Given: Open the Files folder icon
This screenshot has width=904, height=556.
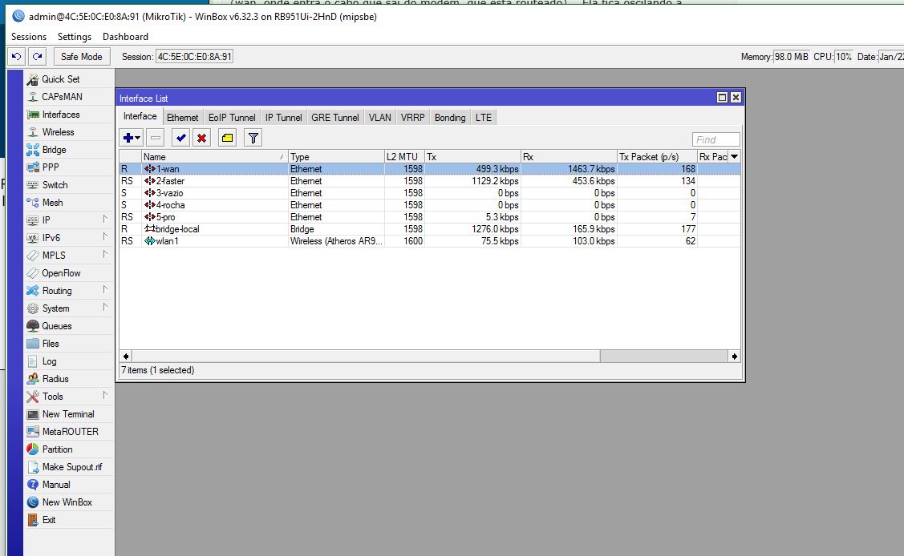Looking at the screenshot, I should (32, 344).
